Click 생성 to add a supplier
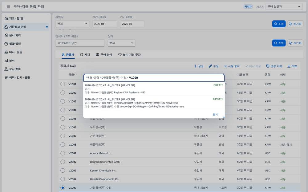Viewport: 308px width, 192px height. point(199,66)
